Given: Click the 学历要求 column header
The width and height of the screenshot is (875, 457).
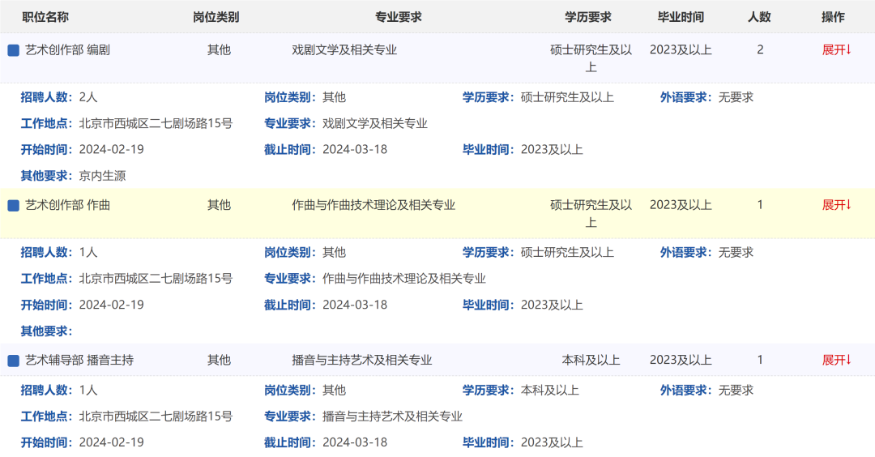Looking at the screenshot, I should pyautogui.click(x=587, y=17).
